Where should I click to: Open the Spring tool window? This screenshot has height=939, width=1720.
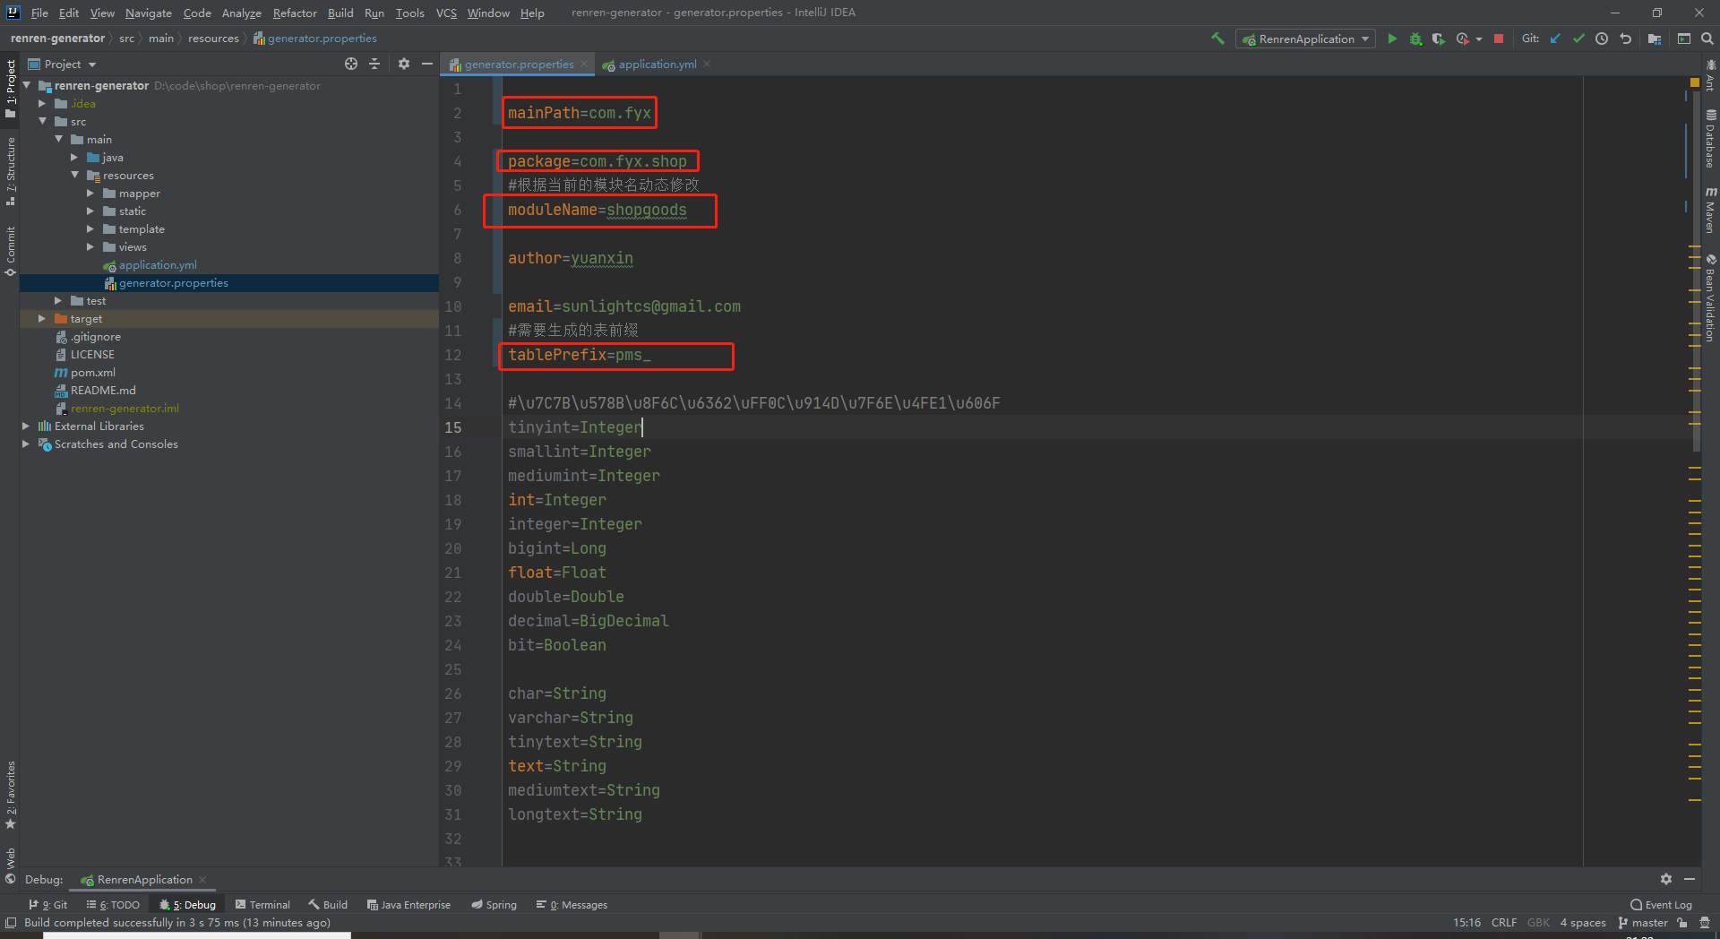494,905
